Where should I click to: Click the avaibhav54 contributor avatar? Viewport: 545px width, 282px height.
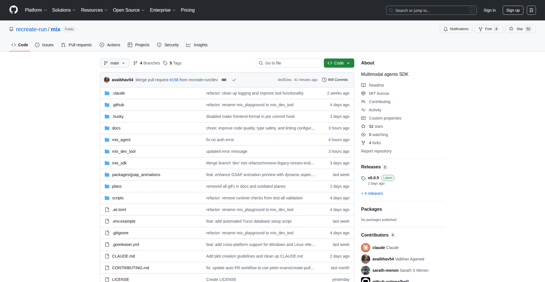coord(366,259)
